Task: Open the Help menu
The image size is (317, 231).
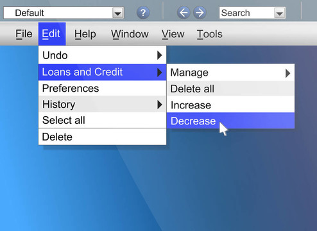Action: 85,34
